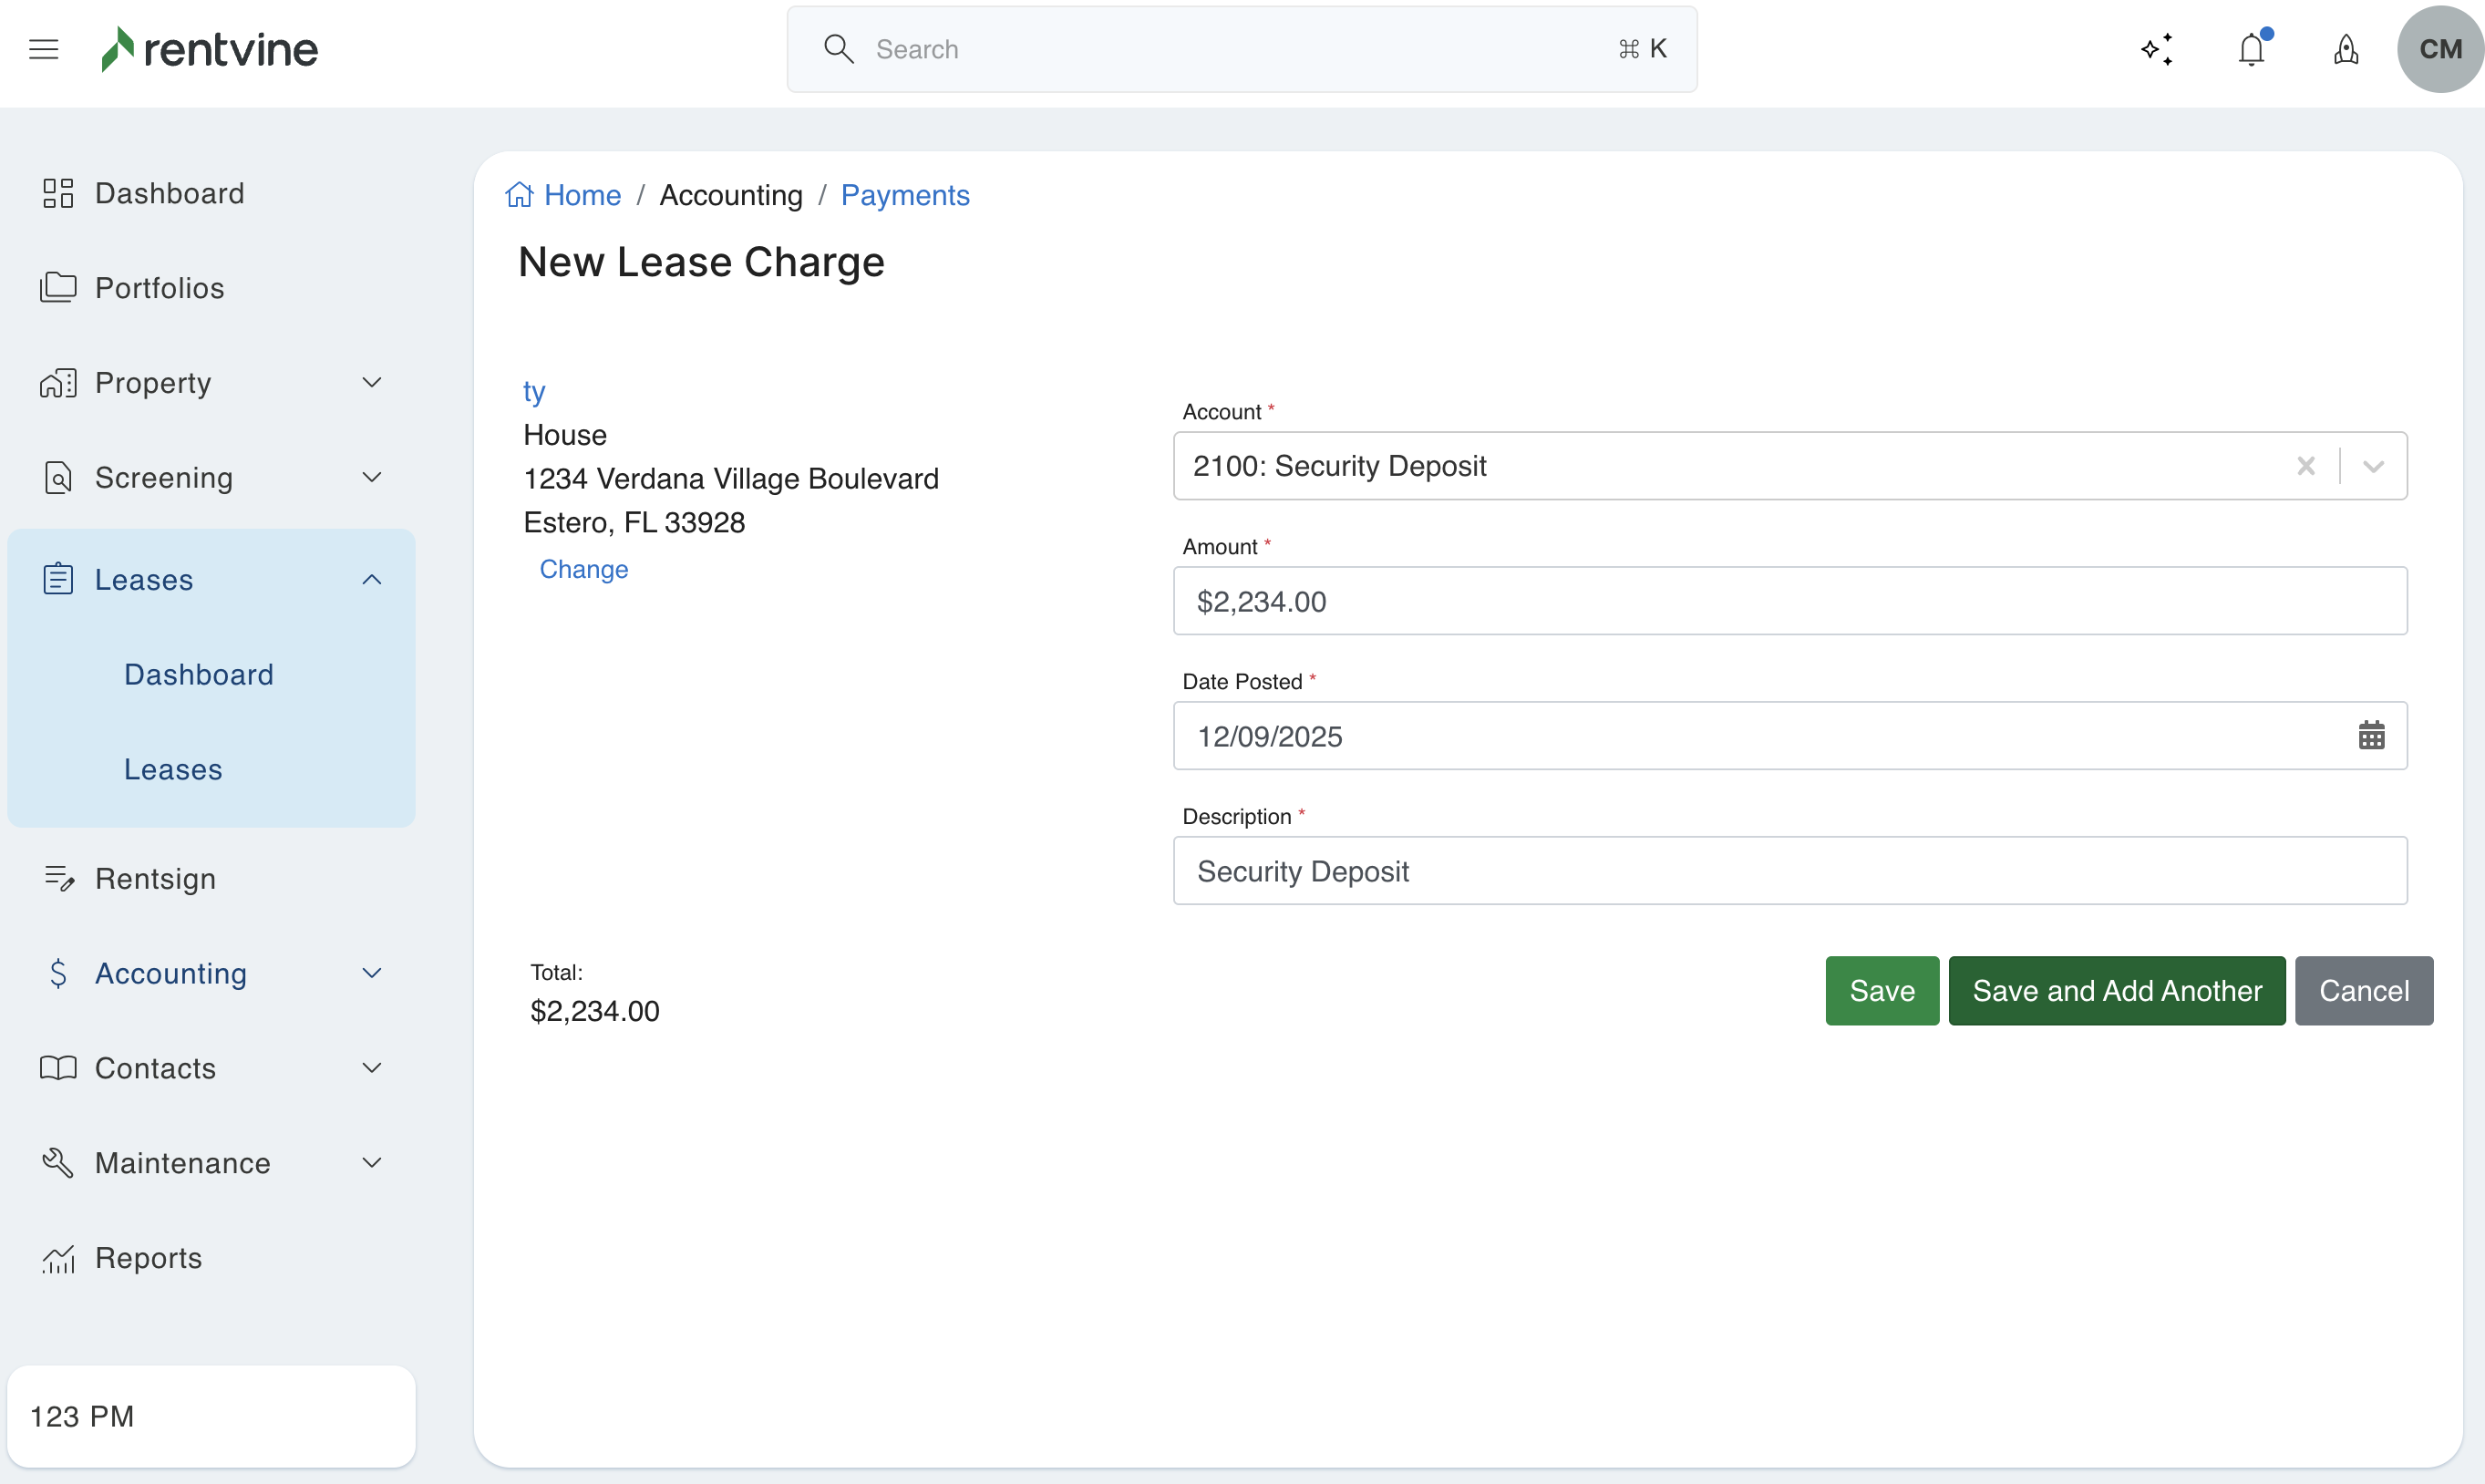Click the rocket icon in header
The image size is (2485, 1484).
2345,49
